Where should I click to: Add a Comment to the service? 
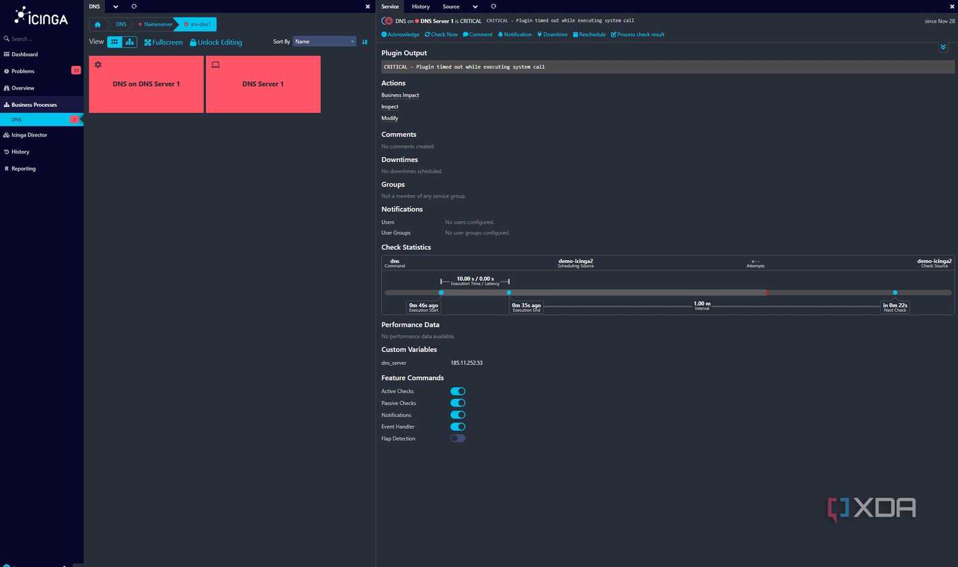click(477, 34)
